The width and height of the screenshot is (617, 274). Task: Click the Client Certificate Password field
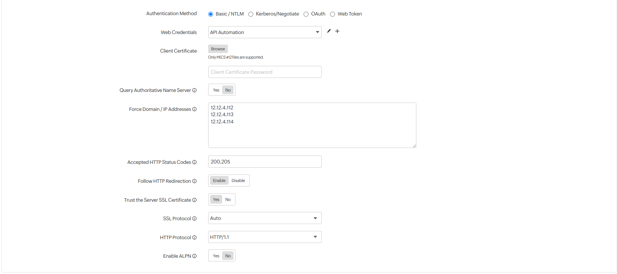click(265, 72)
